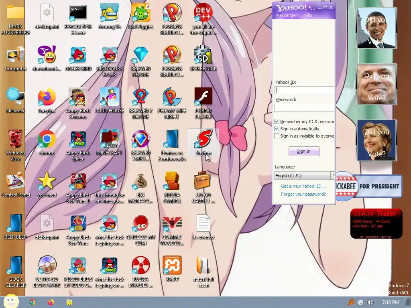
Task: Follow the 'Forgot your password?' link
Action: pyautogui.click(x=303, y=194)
